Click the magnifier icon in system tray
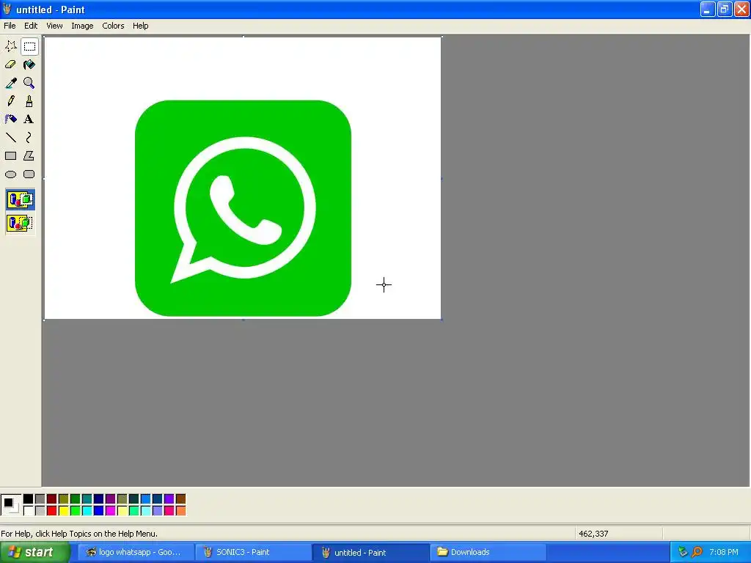 point(697,552)
